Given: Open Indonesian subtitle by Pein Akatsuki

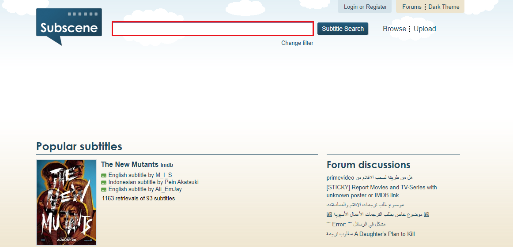Looking at the screenshot, I should tap(153, 182).
